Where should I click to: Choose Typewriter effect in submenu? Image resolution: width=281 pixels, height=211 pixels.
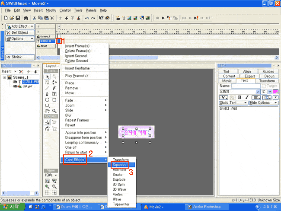coord(121,204)
